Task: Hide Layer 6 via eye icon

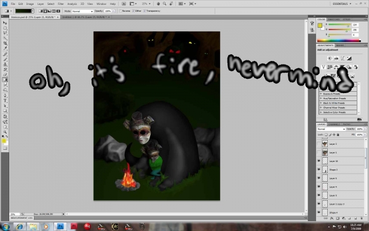Action: pyautogui.click(x=319, y=178)
